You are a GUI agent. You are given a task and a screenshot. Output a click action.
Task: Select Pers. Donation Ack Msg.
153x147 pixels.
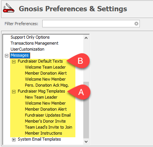pyautogui.click(x=47, y=85)
